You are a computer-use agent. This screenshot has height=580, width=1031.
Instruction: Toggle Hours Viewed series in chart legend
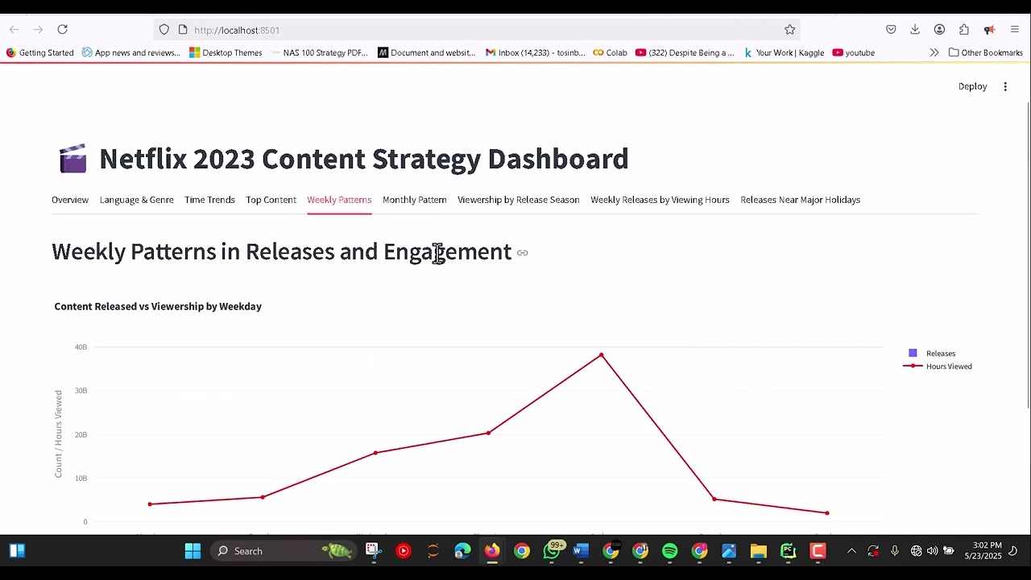(x=938, y=367)
